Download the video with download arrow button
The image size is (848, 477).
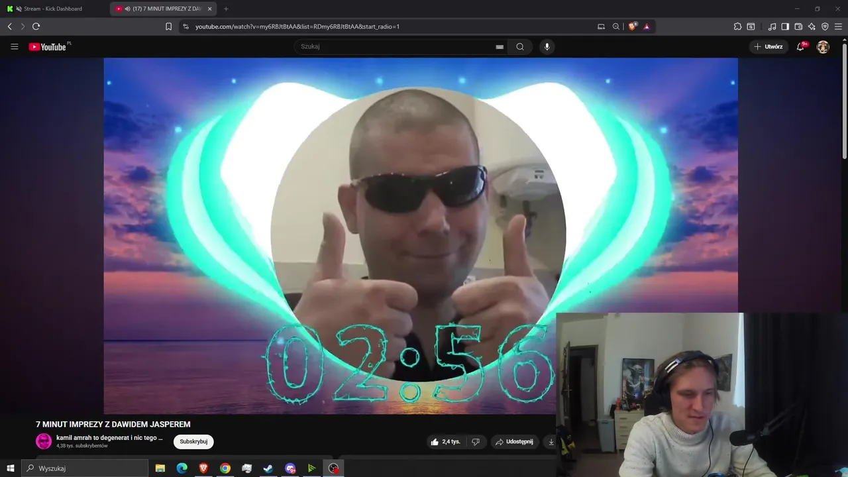(551, 441)
